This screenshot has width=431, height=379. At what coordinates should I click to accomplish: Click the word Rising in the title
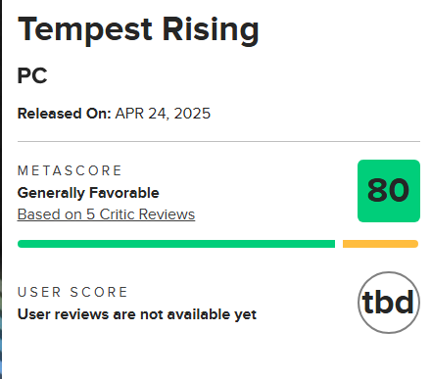coord(211,30)
